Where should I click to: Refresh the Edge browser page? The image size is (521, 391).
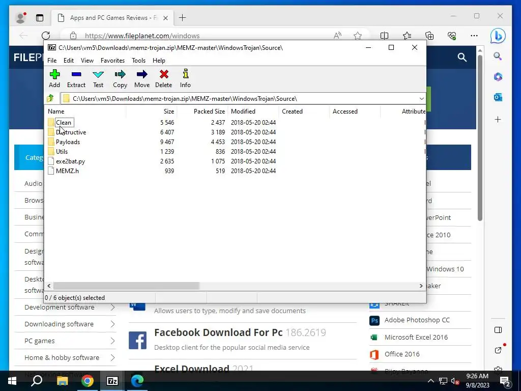[46, 36]
